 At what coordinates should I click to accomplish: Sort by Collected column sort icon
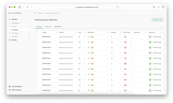click(146, 32)
